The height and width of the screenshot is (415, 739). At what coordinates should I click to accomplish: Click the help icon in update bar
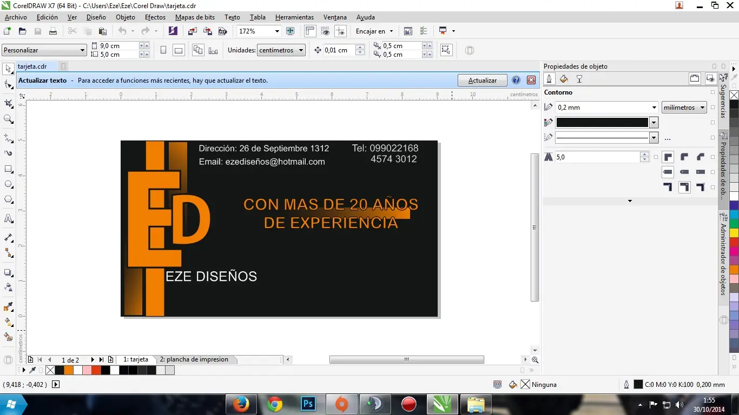(516, 80)
